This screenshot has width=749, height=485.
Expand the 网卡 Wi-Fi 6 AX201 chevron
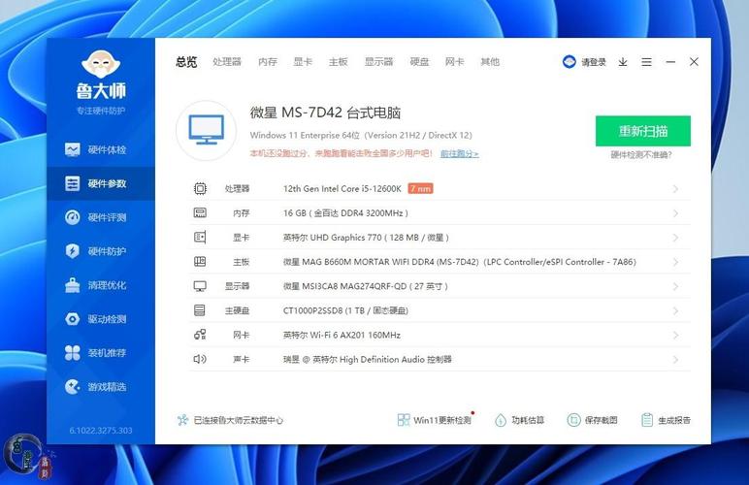click(x=675, y=335)
